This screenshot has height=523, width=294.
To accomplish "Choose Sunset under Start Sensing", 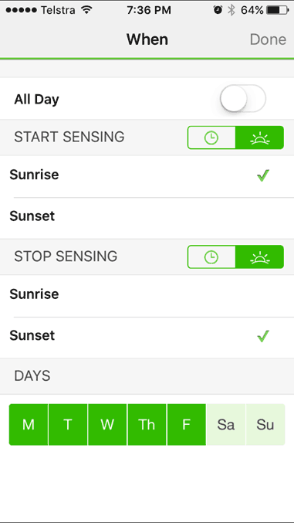I will tap(147, 216).
